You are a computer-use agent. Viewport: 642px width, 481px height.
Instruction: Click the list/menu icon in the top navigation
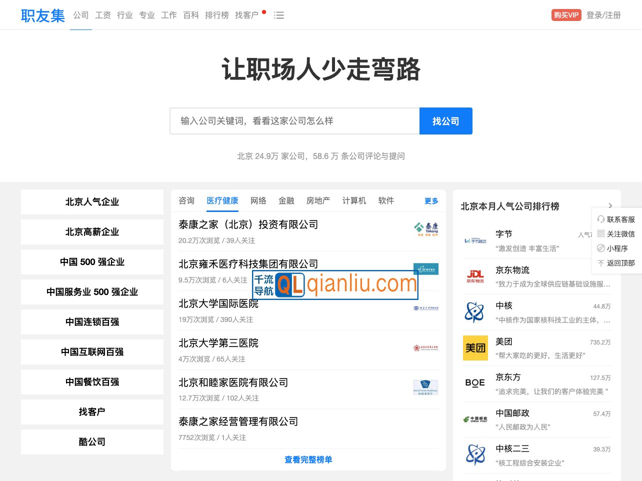click(x=279, y=15)
